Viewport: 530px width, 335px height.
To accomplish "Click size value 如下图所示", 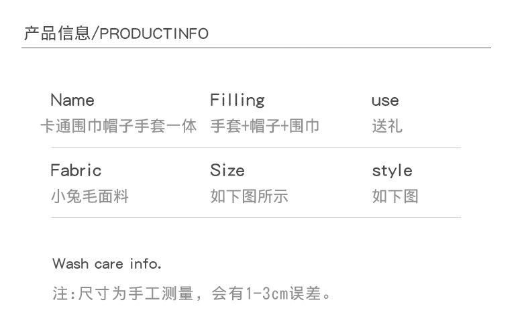I will 249,196.
